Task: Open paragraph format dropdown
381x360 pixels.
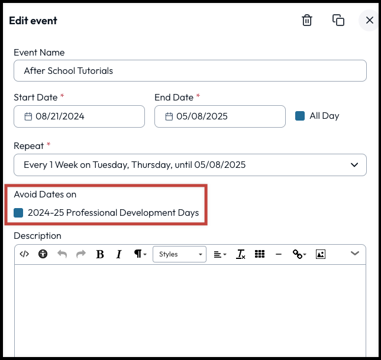Action: point(140,254)
